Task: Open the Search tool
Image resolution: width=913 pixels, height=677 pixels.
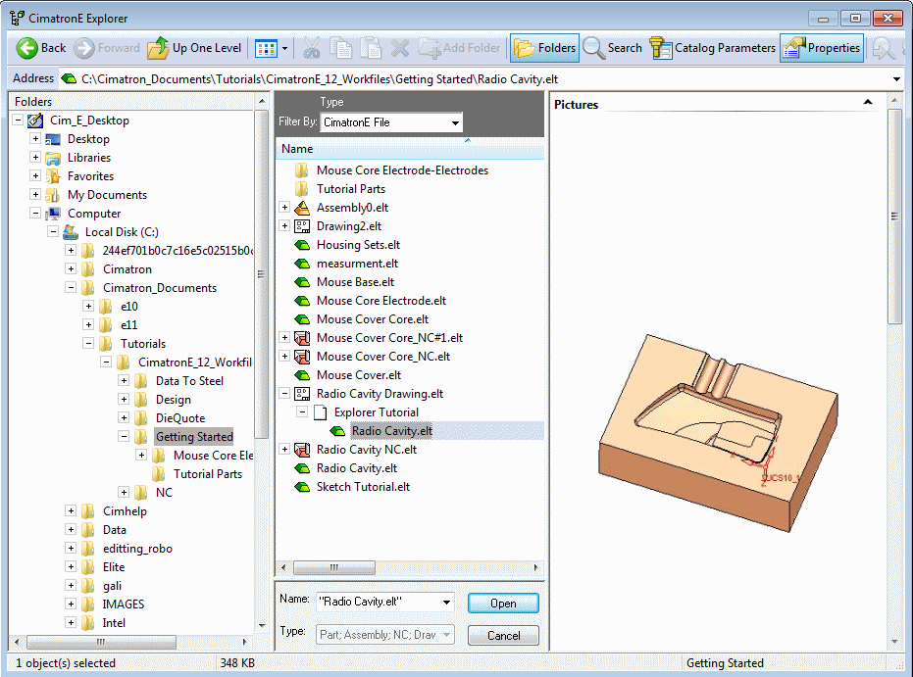Action: click(x=613, y=47)
